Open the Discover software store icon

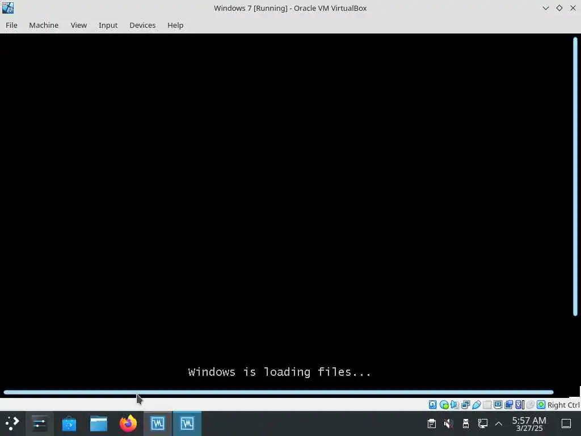(x=69, y=424)
